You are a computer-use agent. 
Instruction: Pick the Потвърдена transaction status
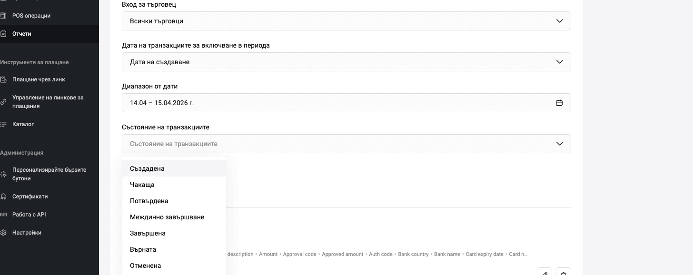pos(149,201)
